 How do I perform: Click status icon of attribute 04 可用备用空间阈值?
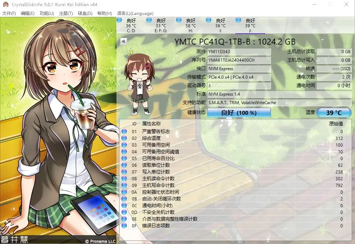tap(124, 152)
